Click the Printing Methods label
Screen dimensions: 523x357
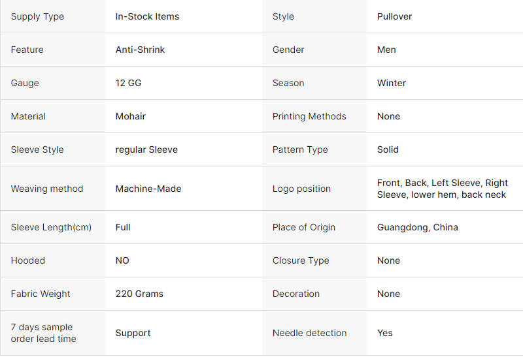[309, 116]
